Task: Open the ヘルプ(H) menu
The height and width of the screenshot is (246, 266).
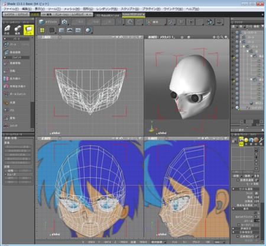Action: 193,9
